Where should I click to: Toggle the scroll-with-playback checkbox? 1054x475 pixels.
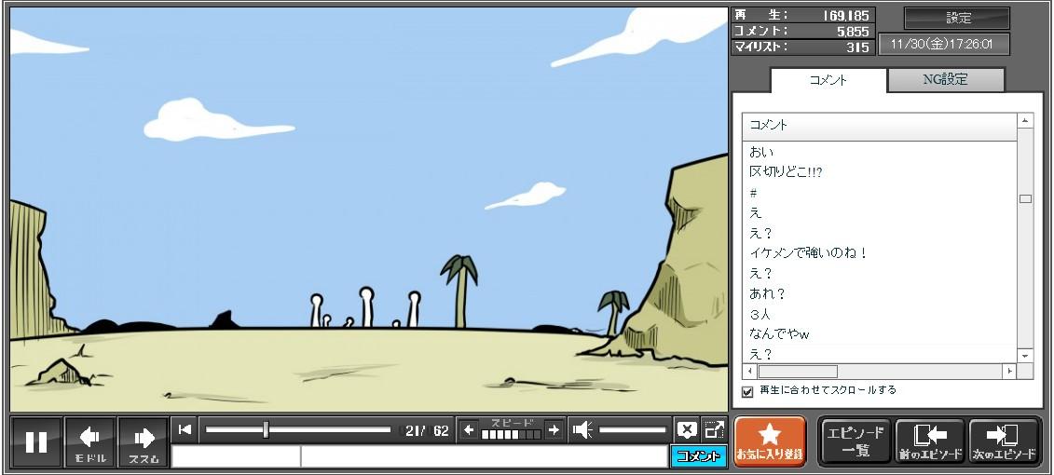point(747,391)
